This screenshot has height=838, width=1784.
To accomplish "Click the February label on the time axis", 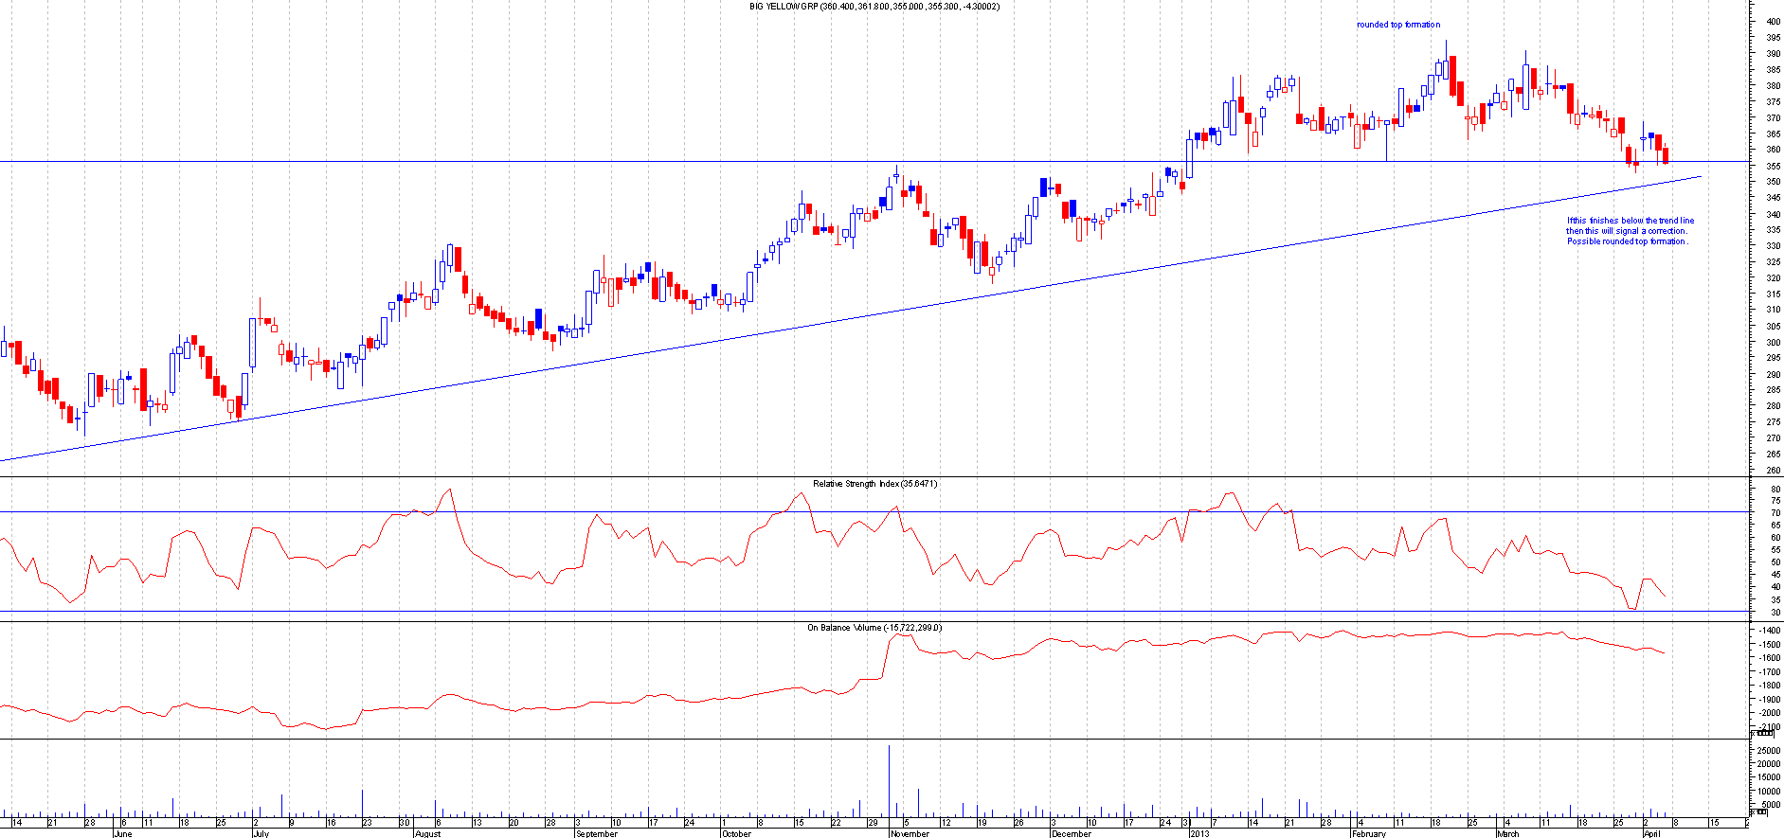I will 1368,833.
